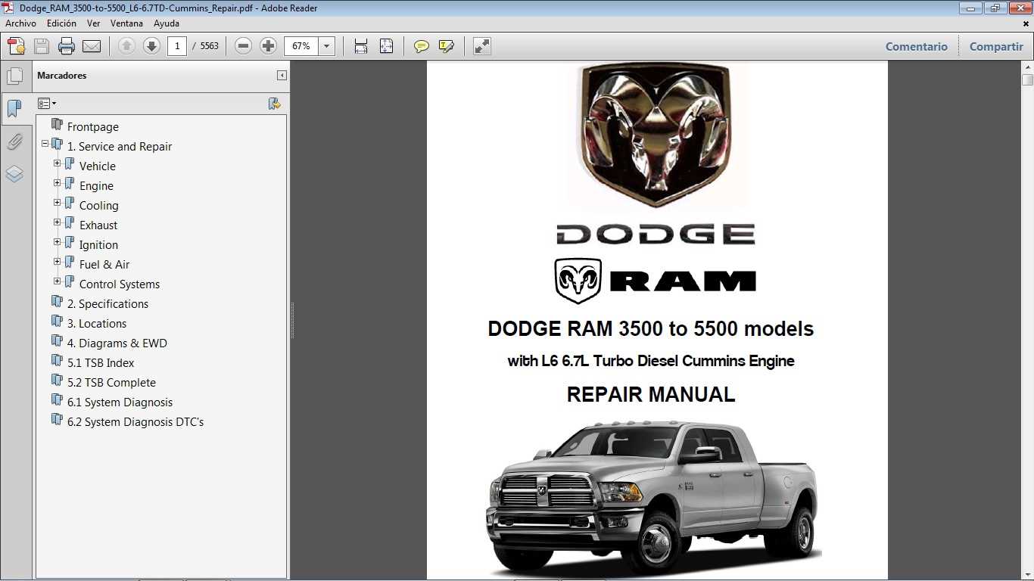This screenshot has width=1034, height=581.
Task: Select the 6.1 System Diagnosis bookmark
Action: coord(120,402)
